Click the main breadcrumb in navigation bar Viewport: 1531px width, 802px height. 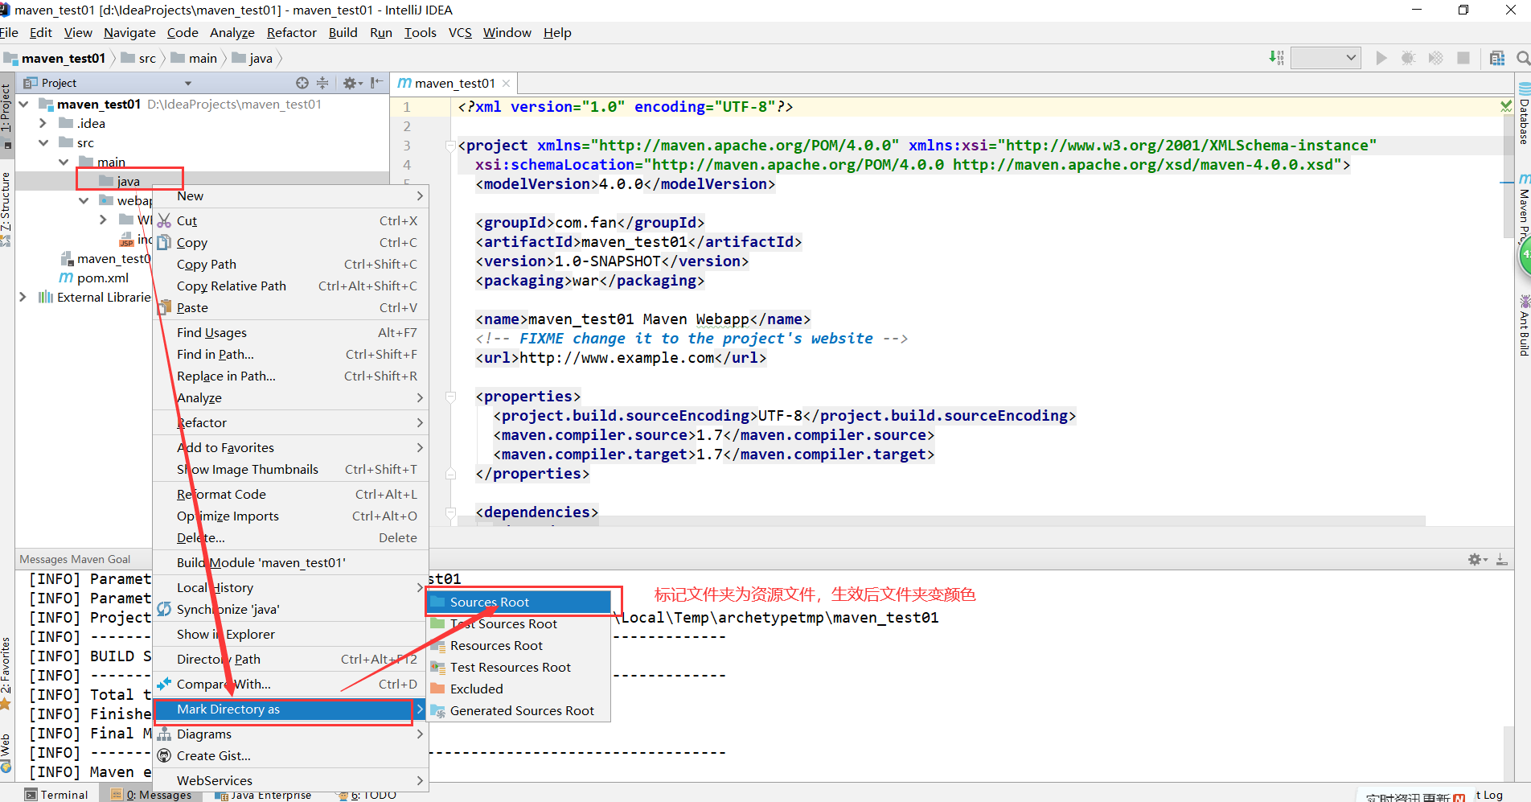click(195, 58)
